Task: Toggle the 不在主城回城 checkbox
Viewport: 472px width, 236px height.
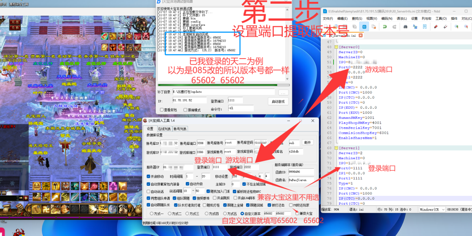Action: [244, 184]
